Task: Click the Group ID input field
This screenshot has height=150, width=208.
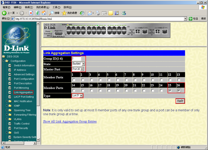Action: point(77,58)
